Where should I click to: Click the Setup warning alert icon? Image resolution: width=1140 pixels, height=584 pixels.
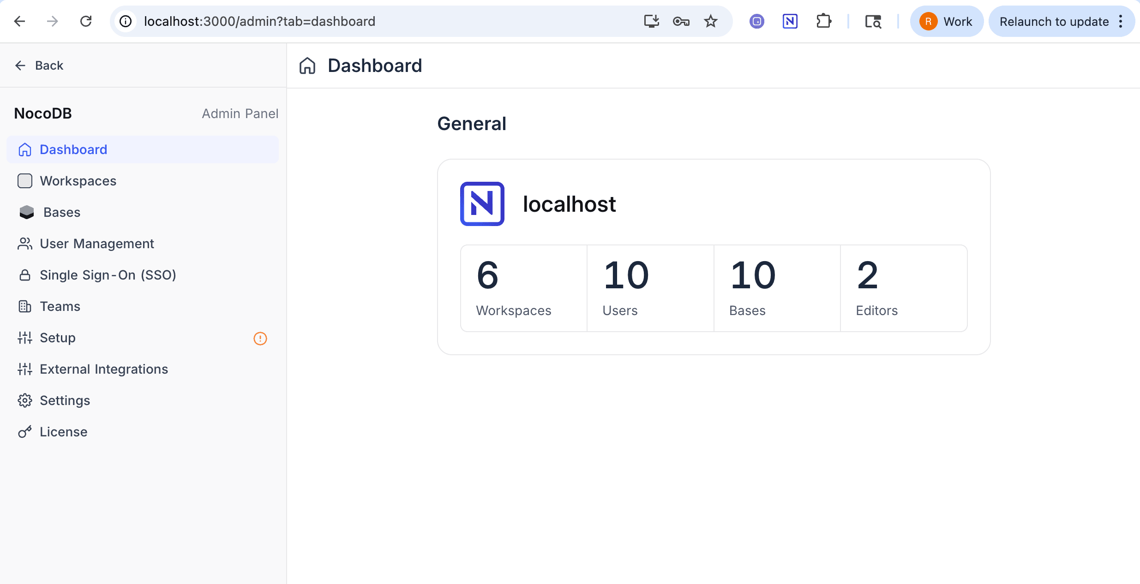point(260,339)
